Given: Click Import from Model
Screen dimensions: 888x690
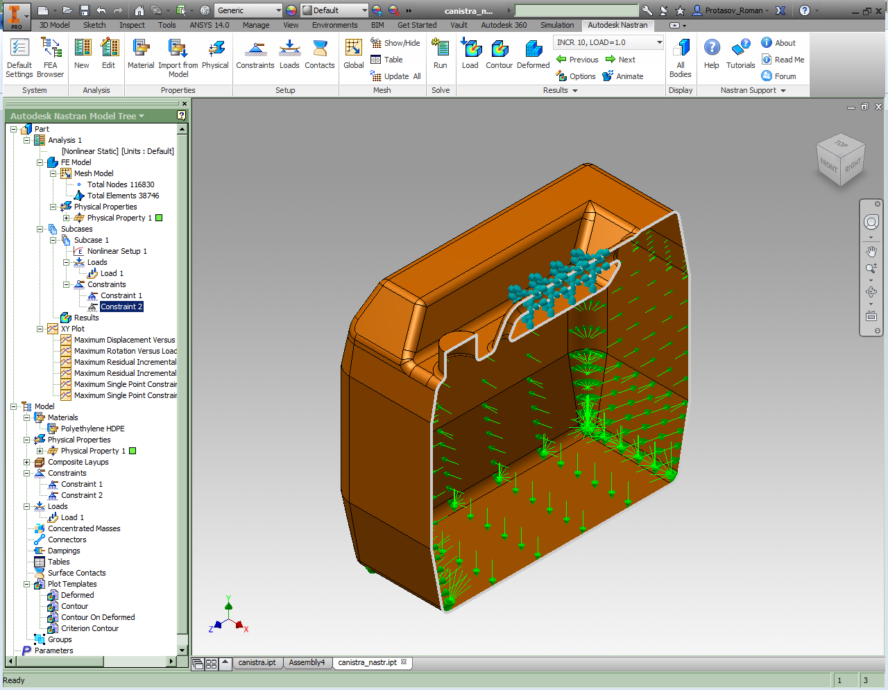Looking at the screenshot, I should click(x=178, y=58).
